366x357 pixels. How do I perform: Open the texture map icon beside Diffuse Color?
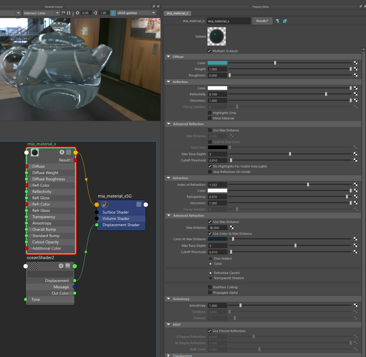(355, 62)
